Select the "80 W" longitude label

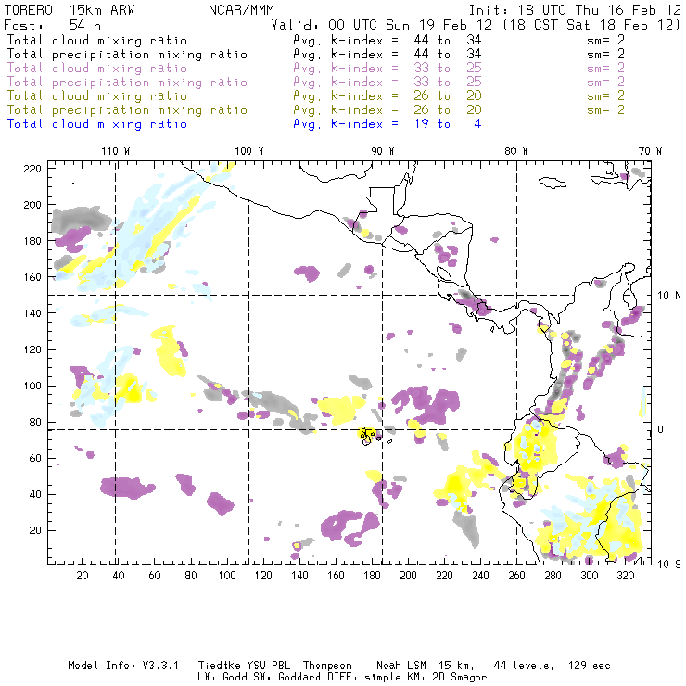[516, 151]
